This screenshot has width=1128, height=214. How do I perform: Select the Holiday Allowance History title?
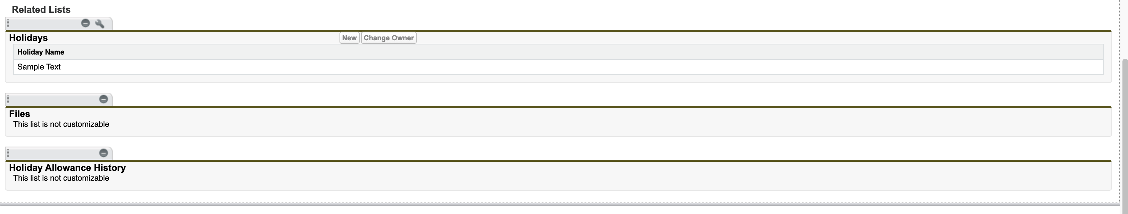[67, 168]
